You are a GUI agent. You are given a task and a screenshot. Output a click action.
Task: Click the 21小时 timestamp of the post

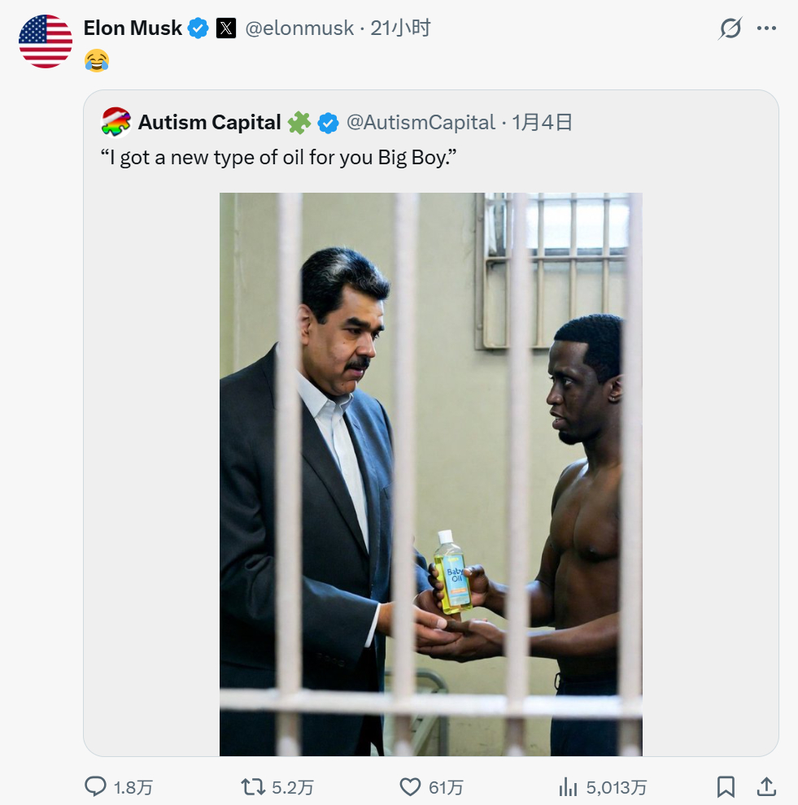tap(400, 28)
